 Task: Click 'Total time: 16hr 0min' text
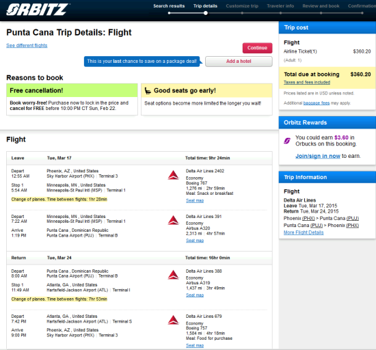207,258
